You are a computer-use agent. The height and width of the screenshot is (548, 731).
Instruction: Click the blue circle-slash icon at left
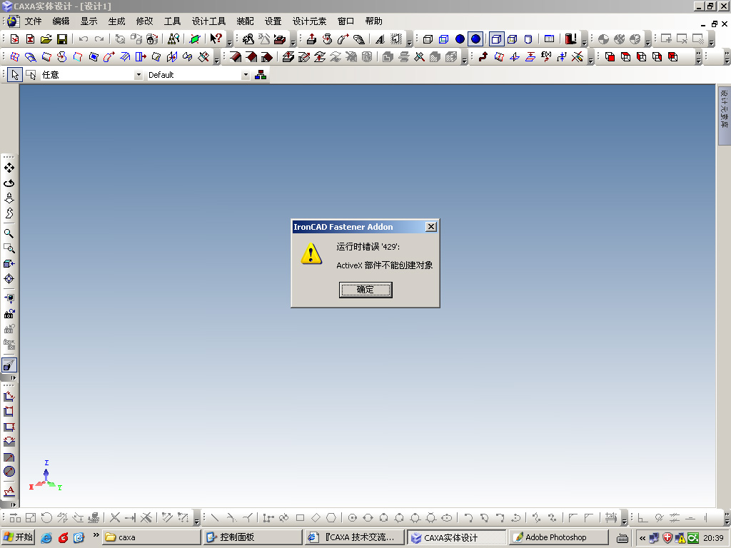point(9,472)
